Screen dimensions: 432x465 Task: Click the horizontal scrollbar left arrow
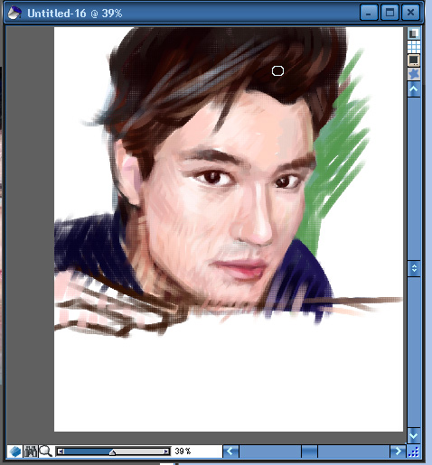[x=230, y=451]
